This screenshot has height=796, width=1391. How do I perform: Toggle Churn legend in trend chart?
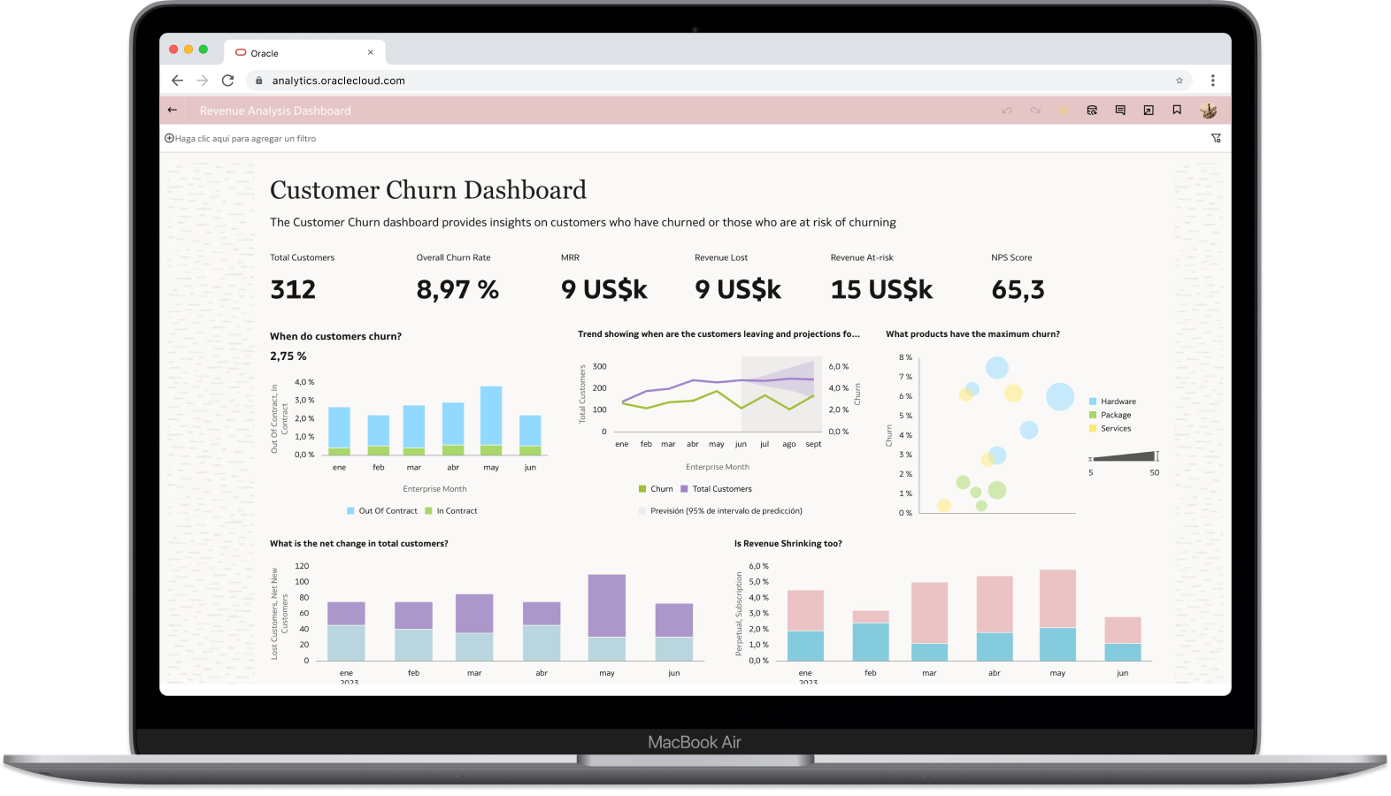click(656, 489)
